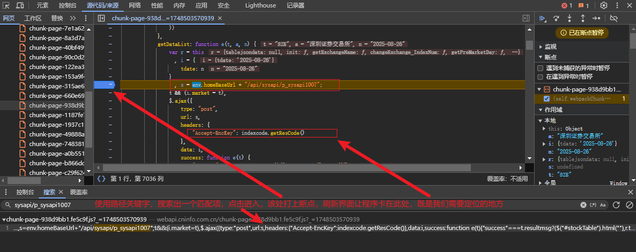Open the 记录器 panel

tap(295, 6)
